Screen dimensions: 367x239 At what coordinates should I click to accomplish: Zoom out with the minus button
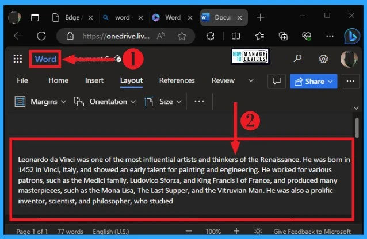point(189,232)
